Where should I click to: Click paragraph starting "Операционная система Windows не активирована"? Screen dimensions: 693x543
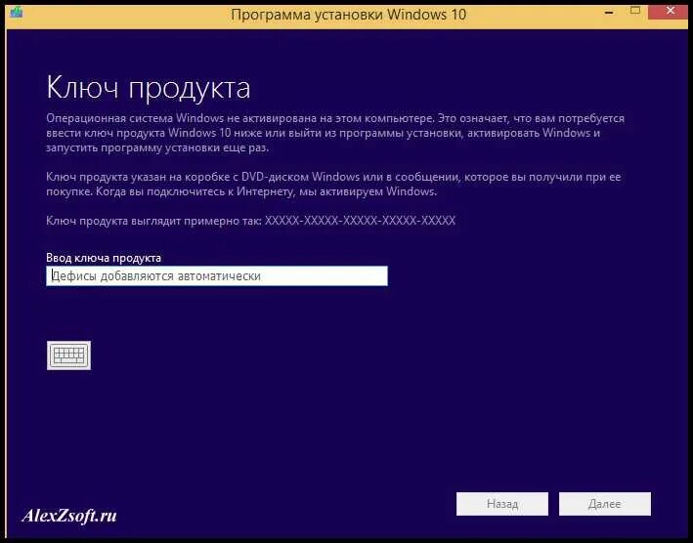point(335,133)
